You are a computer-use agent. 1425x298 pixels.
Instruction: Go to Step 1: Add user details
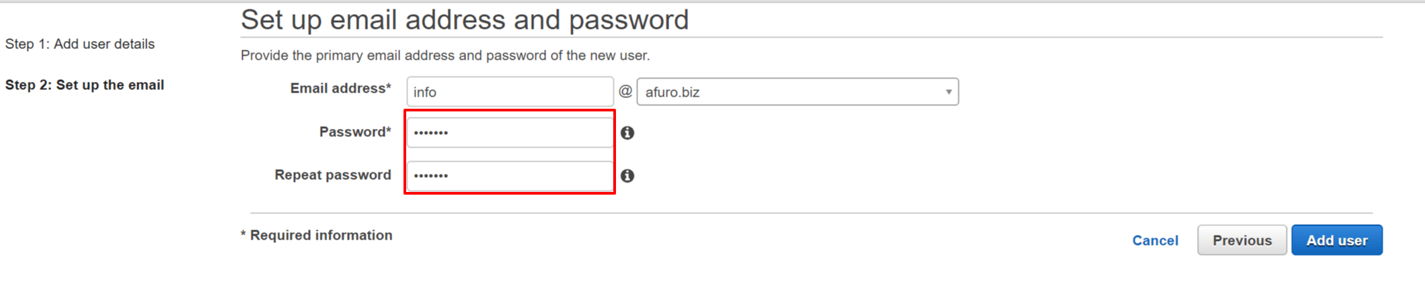click(80, 44)
